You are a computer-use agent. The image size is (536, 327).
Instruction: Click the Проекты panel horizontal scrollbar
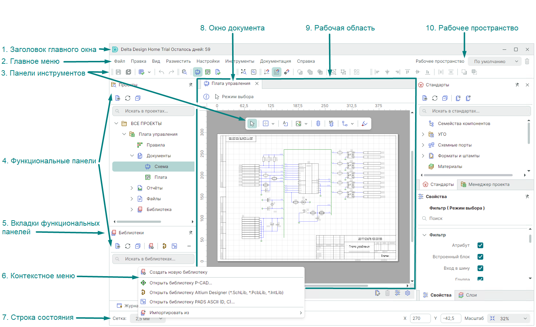[138, 222]
